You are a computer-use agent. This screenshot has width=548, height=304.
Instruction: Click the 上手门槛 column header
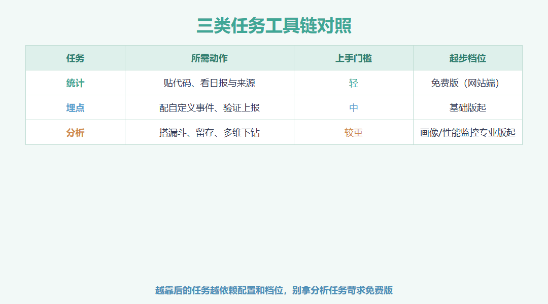[x=353, y=58]
